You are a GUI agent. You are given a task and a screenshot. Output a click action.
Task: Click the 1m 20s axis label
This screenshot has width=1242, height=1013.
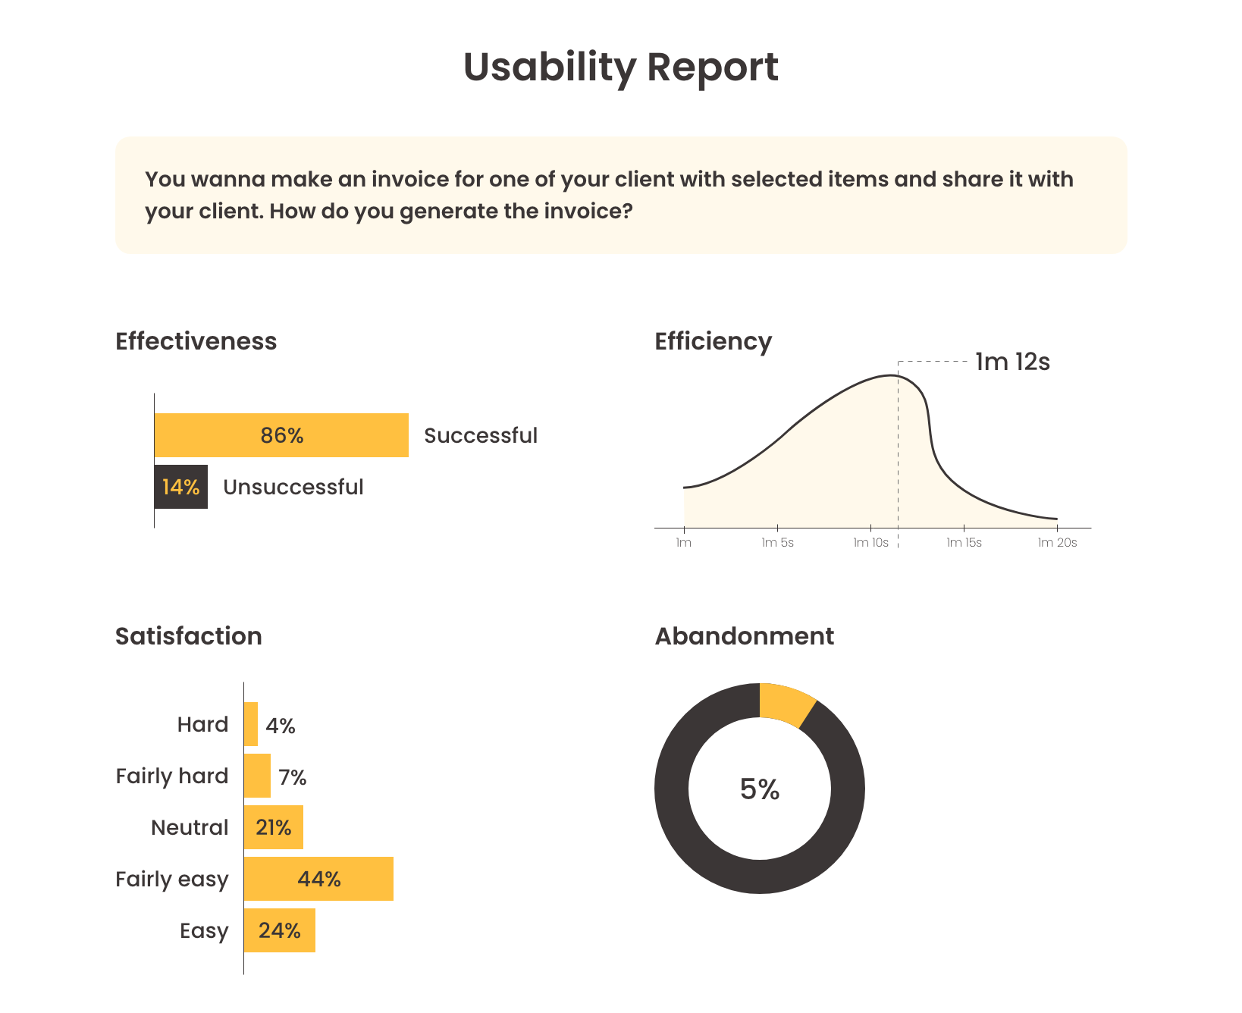(1057, 543)
